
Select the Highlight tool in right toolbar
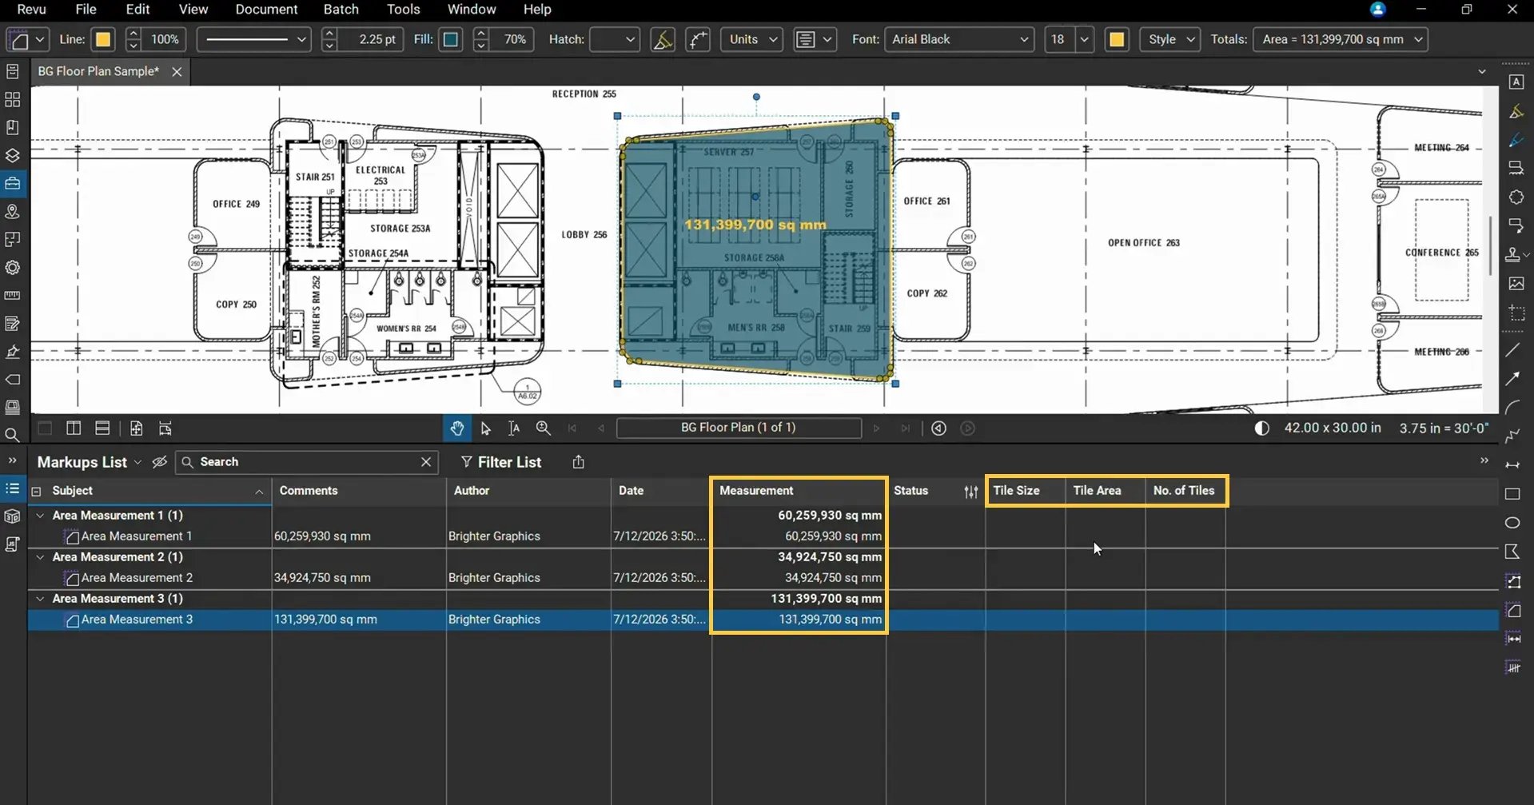[1516, 111]
